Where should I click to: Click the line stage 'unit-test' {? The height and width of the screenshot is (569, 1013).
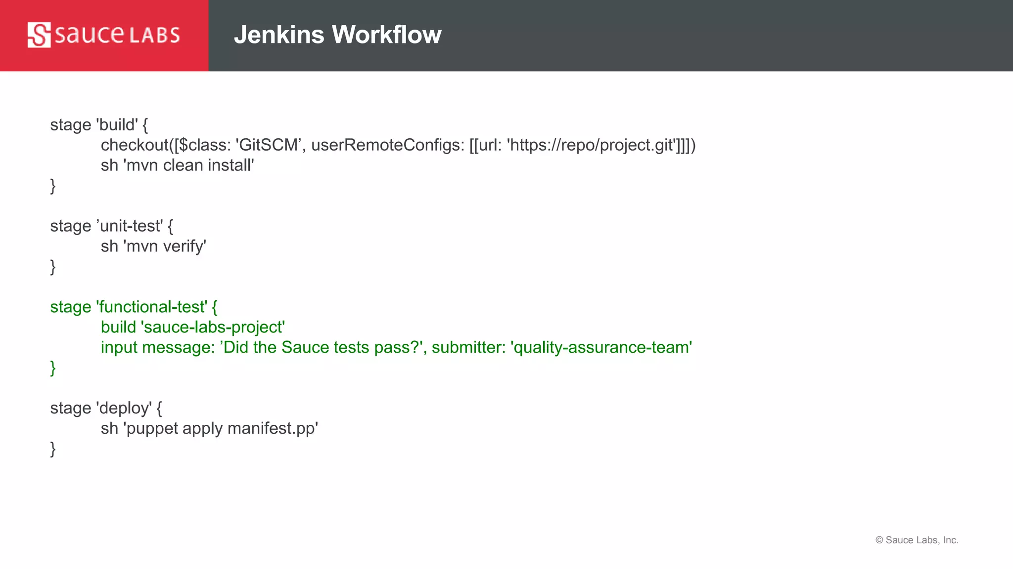point(111,226)
